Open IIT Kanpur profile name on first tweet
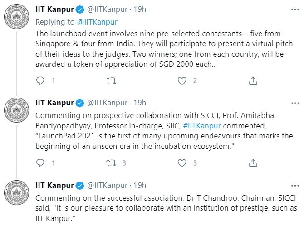 click(x=54, y=9)
